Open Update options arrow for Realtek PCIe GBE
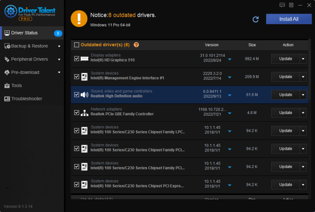This screenshot has width=315, height=212. pyautogui.click(x=303, y=113)
